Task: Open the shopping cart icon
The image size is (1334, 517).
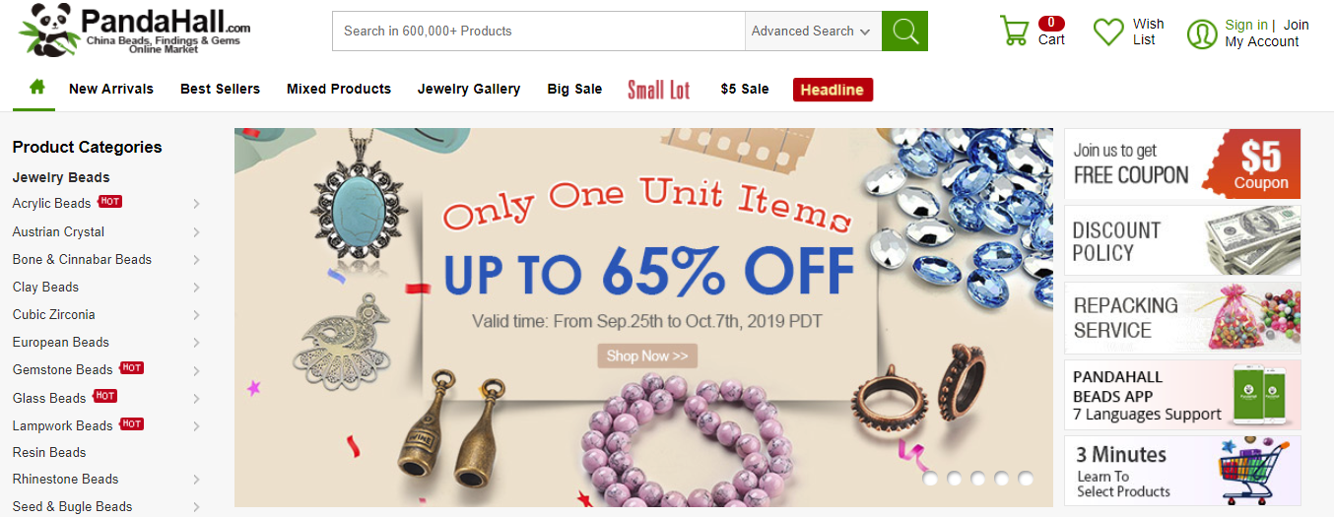Action: tap(1014, 31)
